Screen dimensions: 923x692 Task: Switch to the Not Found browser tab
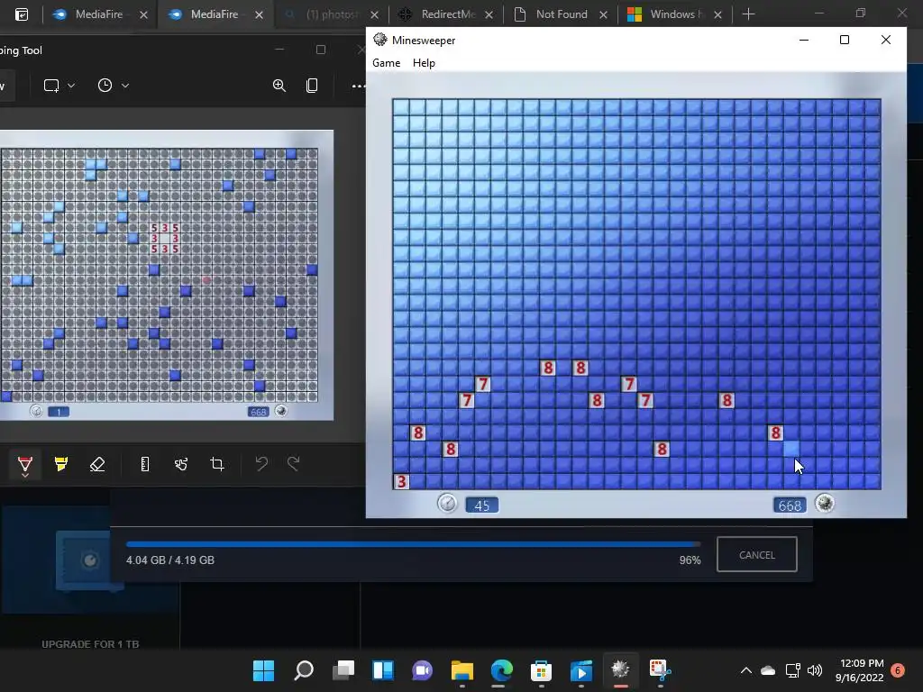click(562, 14)
